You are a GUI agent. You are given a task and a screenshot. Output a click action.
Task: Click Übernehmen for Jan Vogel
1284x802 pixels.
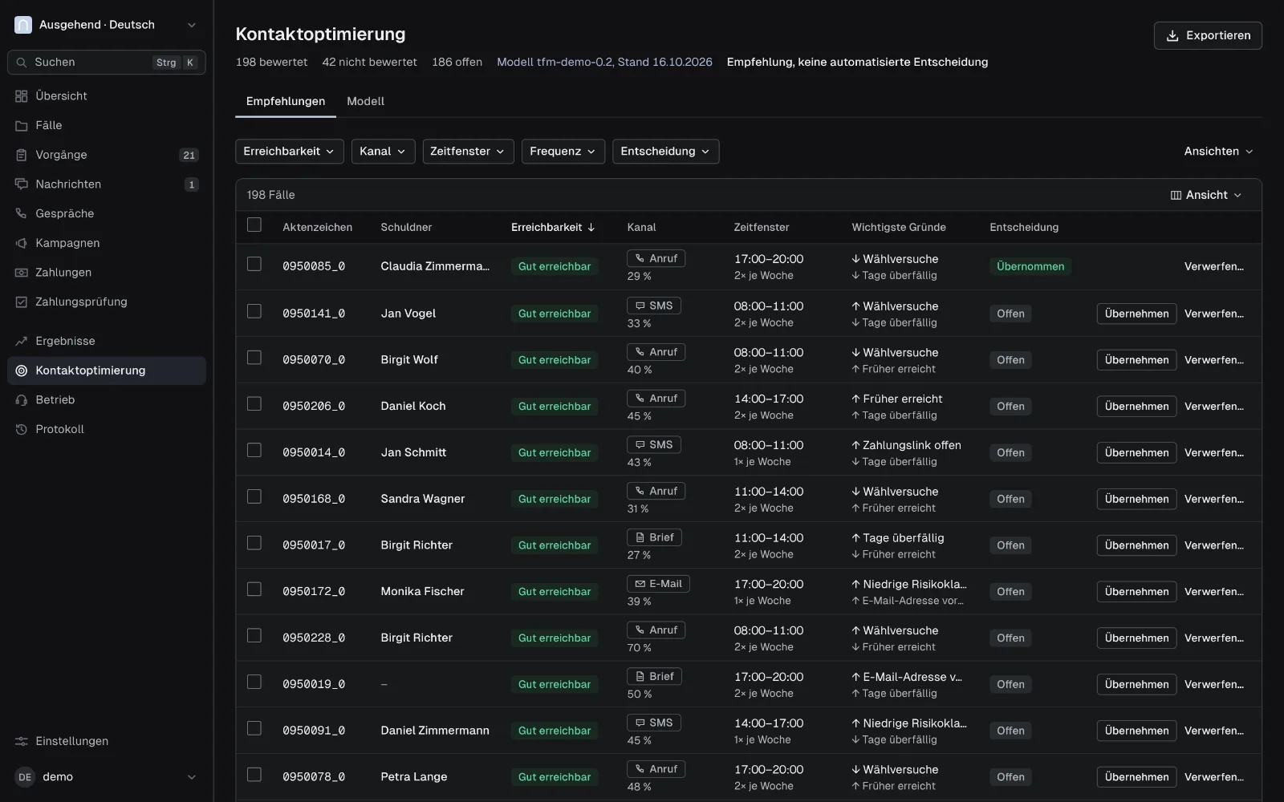pyautogui.click(x=1136, y=314)
